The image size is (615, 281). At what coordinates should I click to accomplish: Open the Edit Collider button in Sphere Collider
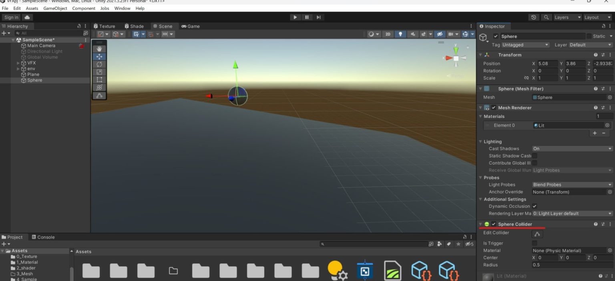pos(537,234)
